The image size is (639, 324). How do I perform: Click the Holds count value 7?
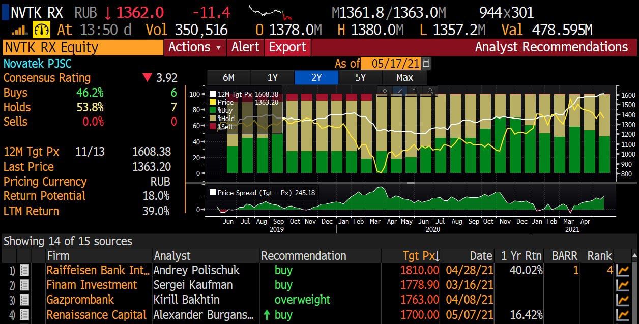[x=173, y=107]
